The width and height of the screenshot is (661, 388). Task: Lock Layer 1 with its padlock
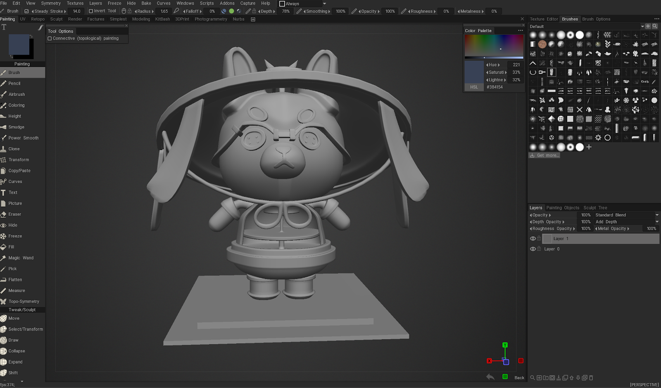click(x=539, y=238)
